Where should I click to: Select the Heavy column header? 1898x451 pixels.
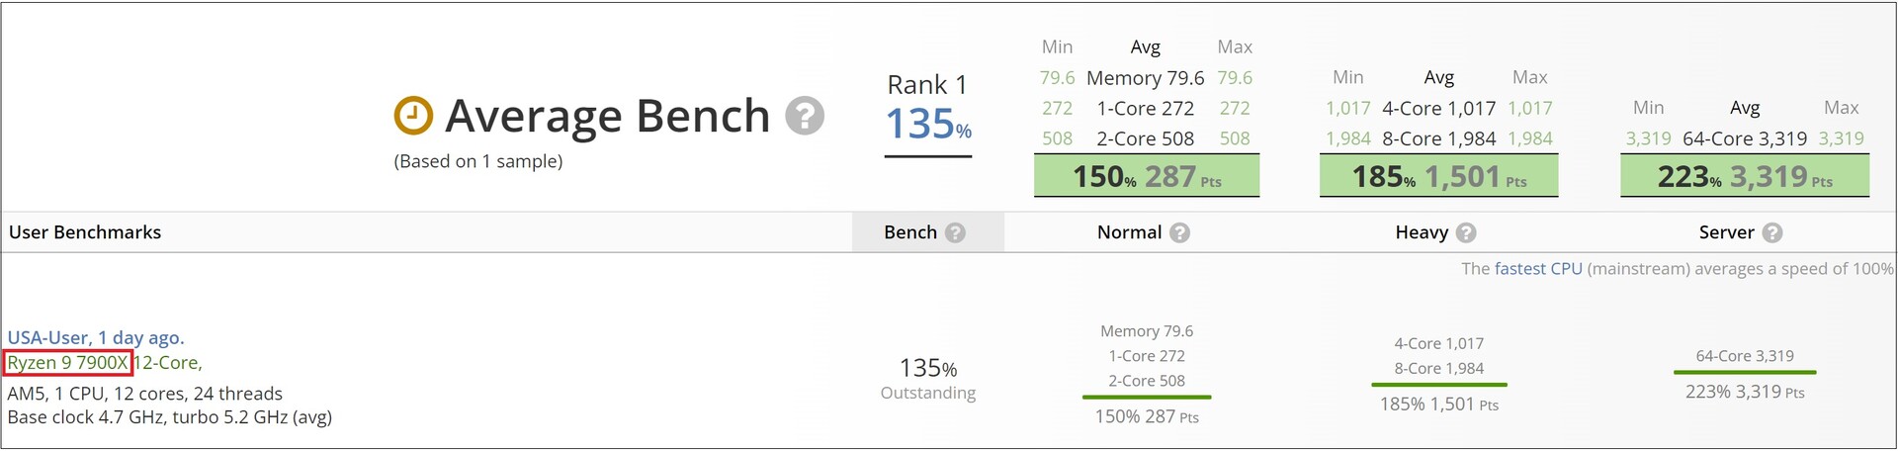tap(1422, 232)
